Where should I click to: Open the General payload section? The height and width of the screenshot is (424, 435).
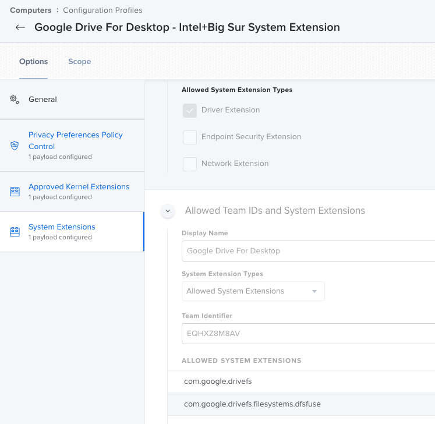72,100
